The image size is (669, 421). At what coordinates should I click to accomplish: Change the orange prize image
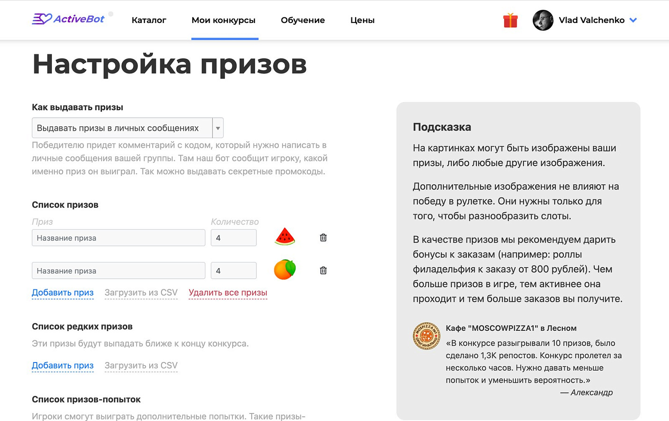pos(285,270)
